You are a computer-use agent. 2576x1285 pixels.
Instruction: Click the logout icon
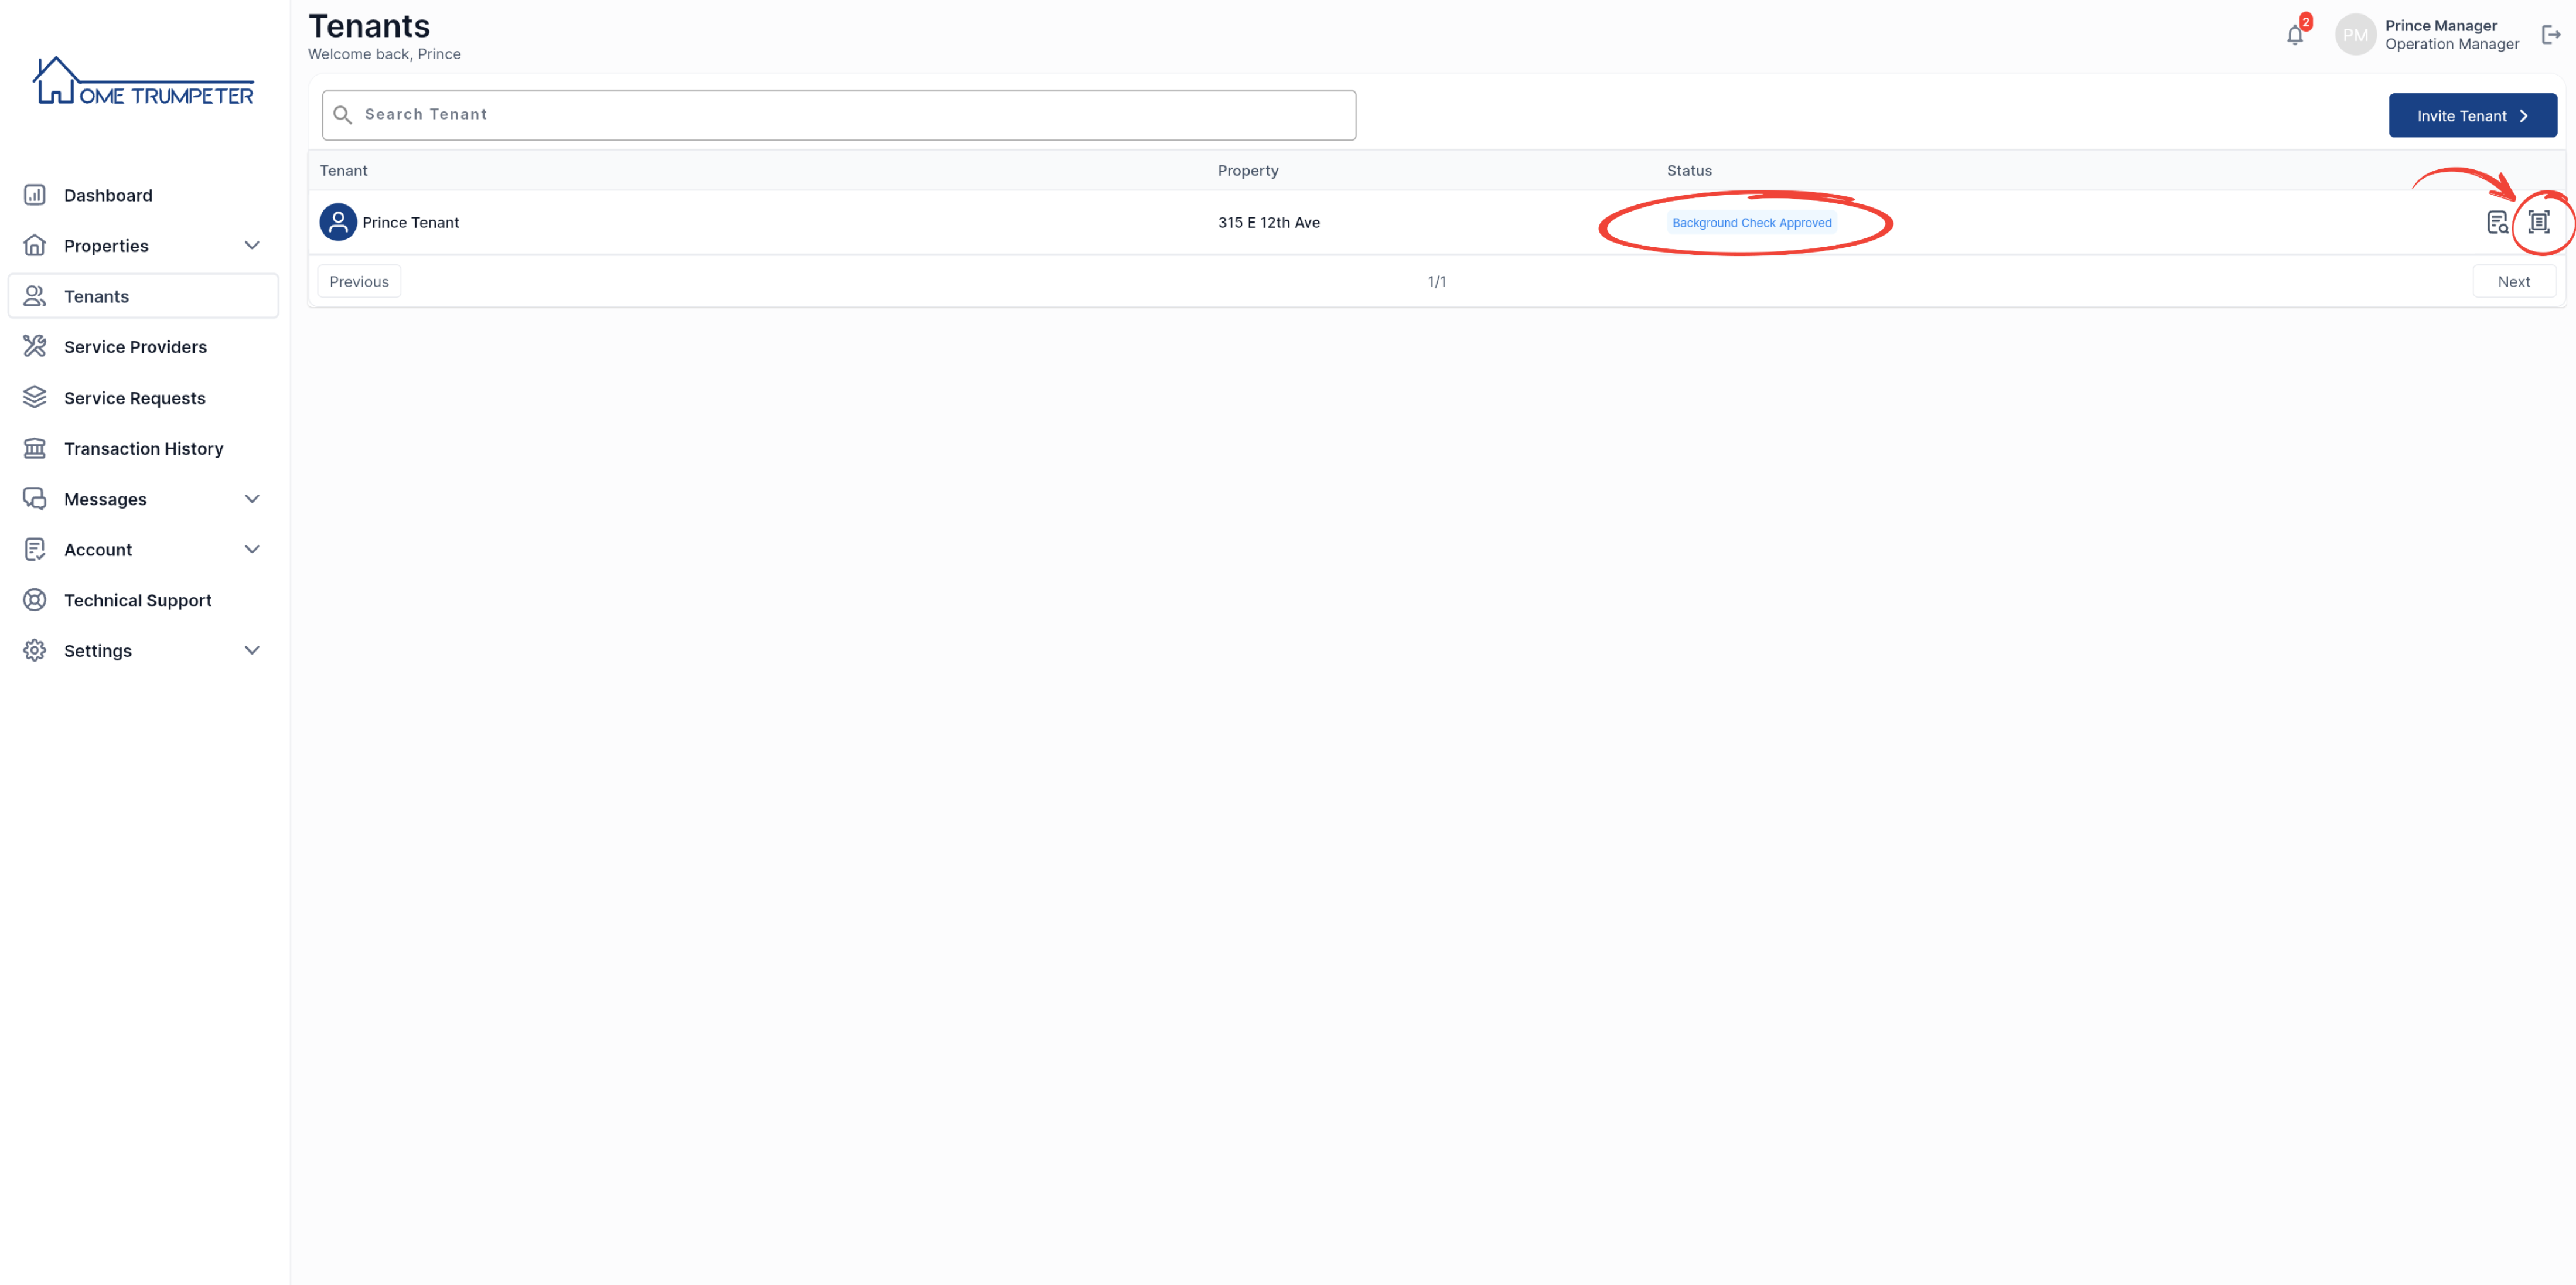(2551, 35)
